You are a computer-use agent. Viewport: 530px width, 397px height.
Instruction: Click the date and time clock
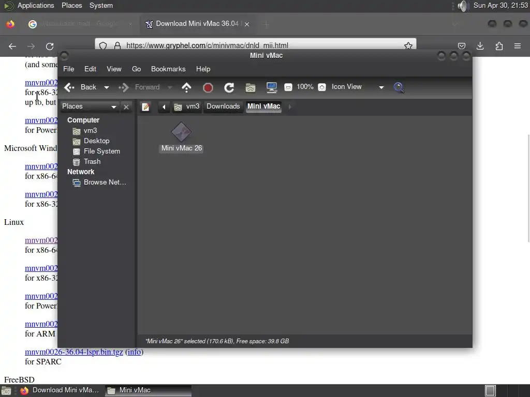[x=500, y=6]
